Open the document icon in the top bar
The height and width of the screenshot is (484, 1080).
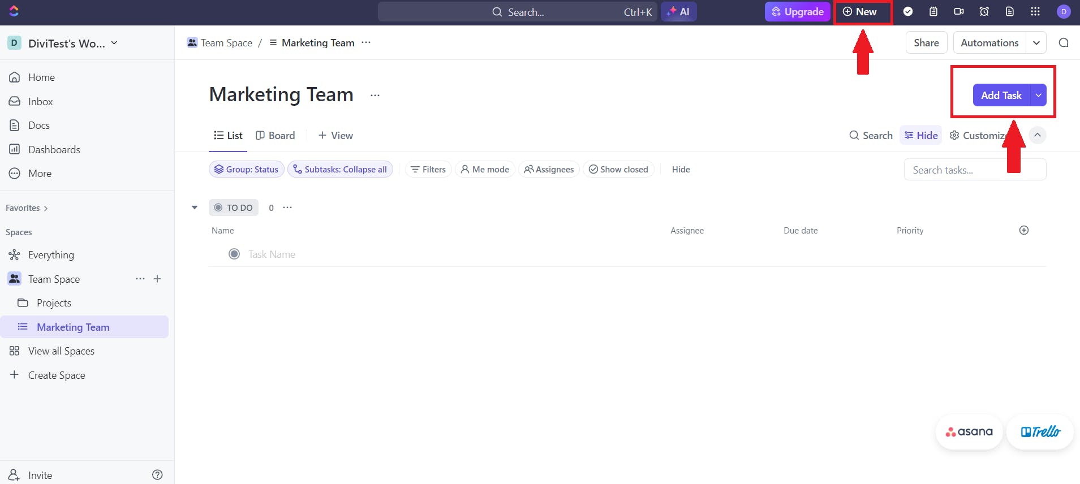[x=1010, y=12]
